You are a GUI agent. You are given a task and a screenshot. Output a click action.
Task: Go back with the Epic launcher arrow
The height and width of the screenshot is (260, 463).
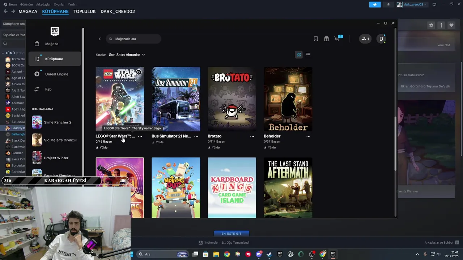[x=99, y=39]
